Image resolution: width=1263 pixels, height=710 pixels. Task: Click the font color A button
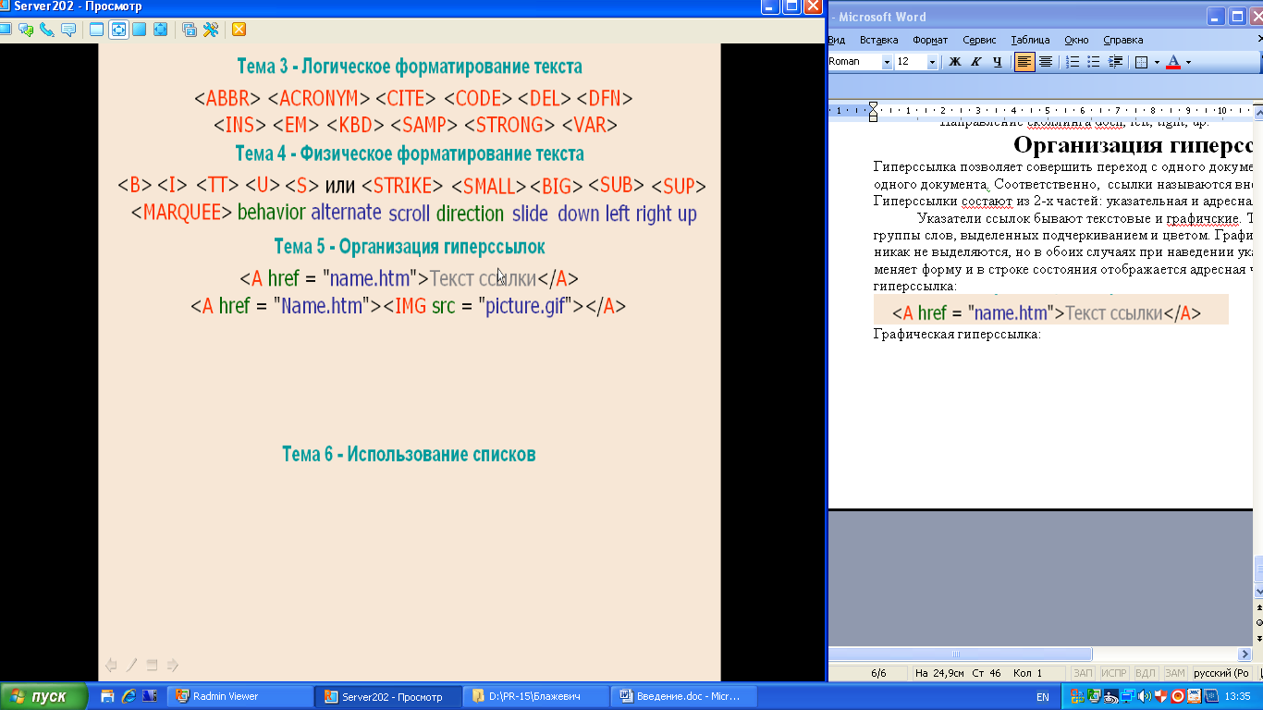click(1173, 62)
